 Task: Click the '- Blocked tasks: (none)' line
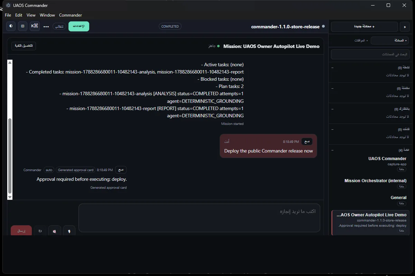click(221, 79)
